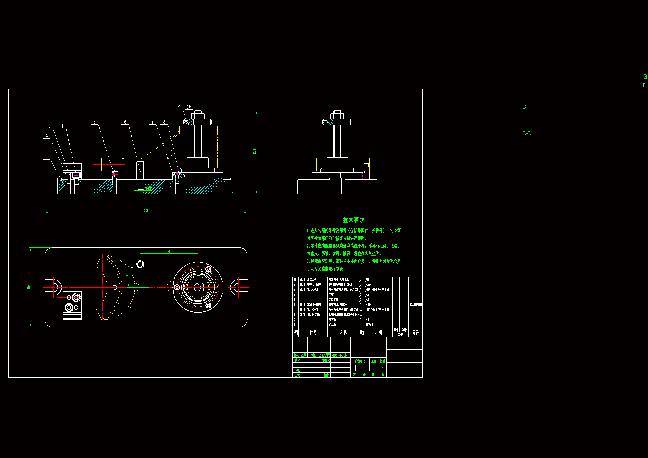This screenshot has height=458, width=648.
Task: Click the 代号 column header cell
Action: (x=313, y=332)
